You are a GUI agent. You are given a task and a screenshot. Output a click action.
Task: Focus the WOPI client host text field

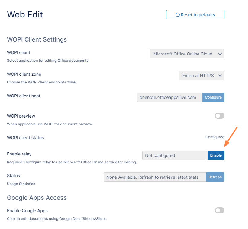coord(169,97)
